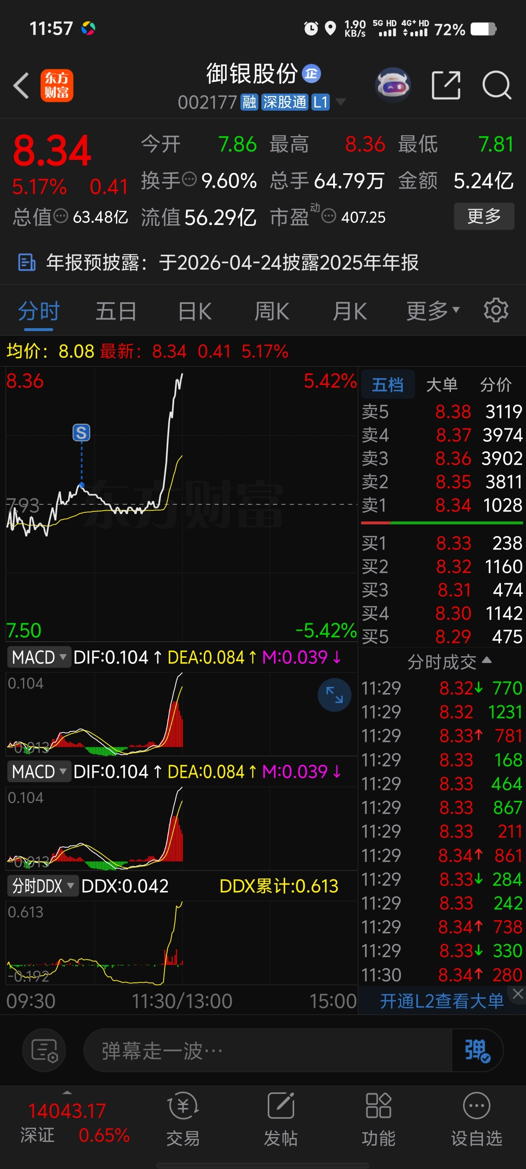The height and width of the screenshot is (1169, 526).
Task: Expand the 深证 index bar arrow
Action: click(x=67, y=1092)
